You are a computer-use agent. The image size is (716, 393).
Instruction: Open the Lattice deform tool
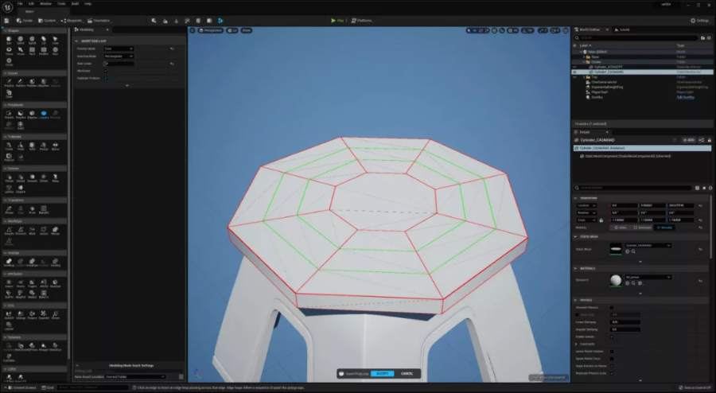pyautogui.click(x=9, y=189)
